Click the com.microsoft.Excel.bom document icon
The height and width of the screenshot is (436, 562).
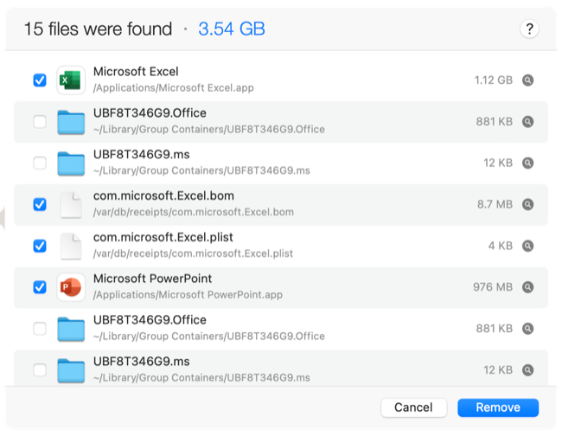tap(70, 205)
